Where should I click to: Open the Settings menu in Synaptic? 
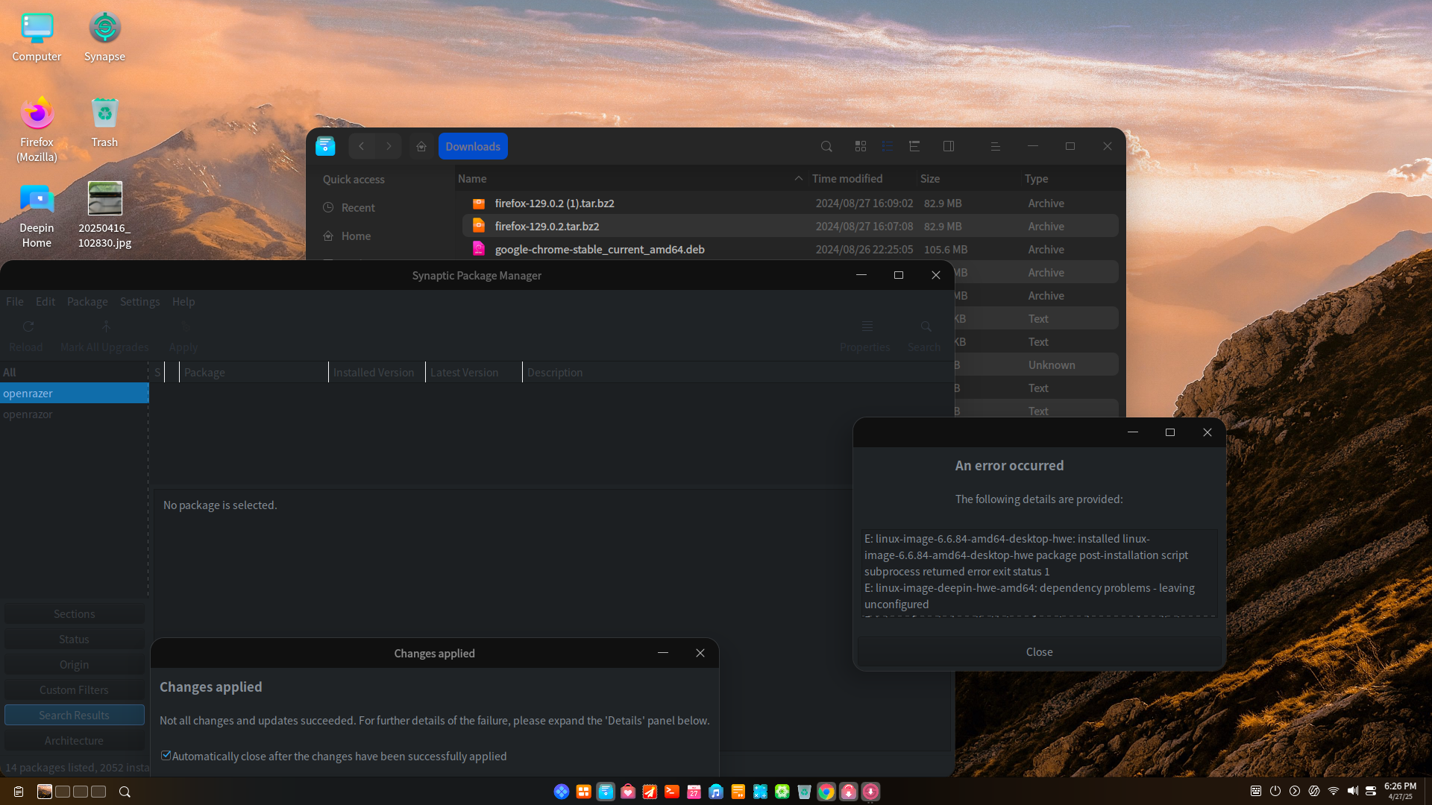click(x=140, y=302)
